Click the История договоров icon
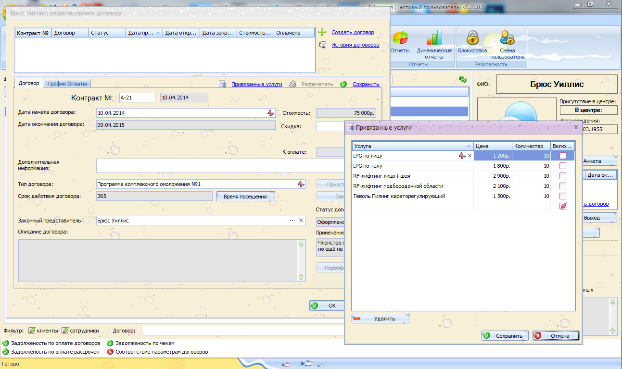The width and height of the screenshot is (622, 369). (323, 45)
